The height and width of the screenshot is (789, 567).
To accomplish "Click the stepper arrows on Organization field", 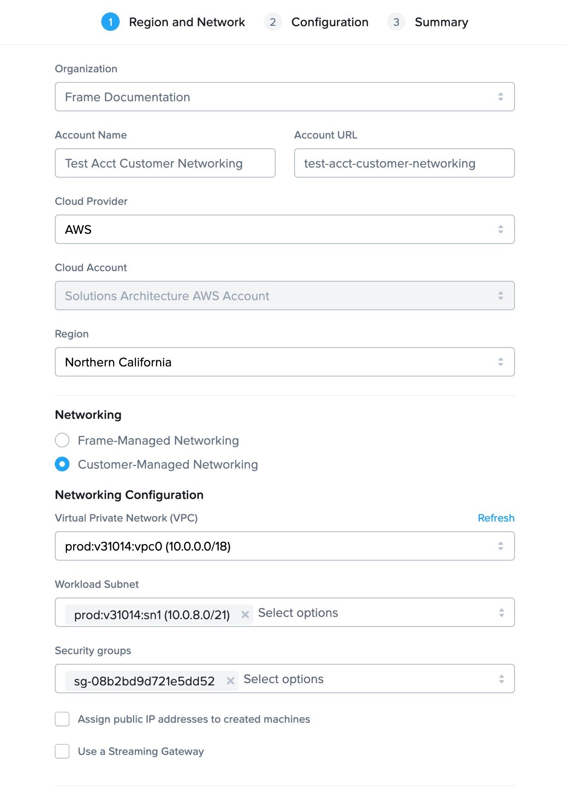I will click(x=501, y=97).
